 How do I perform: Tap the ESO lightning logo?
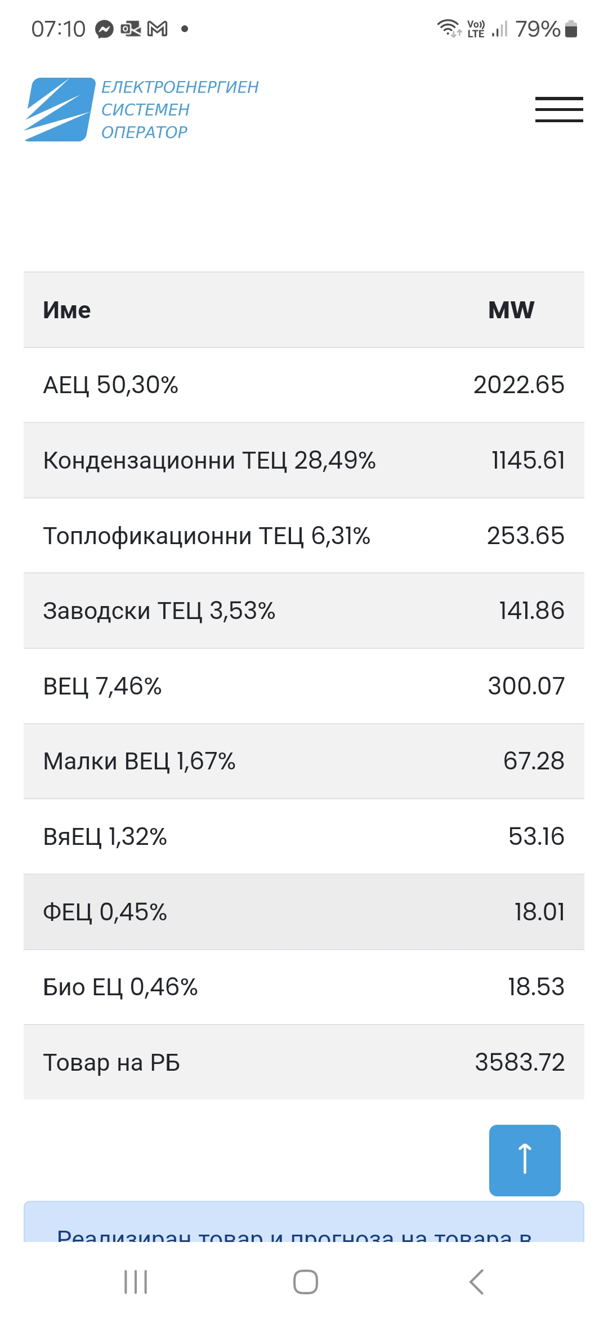pos(60,109)
